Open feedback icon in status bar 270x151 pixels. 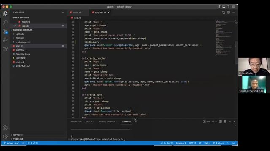[x=228, y=143]
